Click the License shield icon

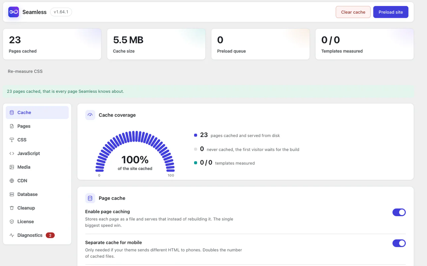click(x=12, y=222)
